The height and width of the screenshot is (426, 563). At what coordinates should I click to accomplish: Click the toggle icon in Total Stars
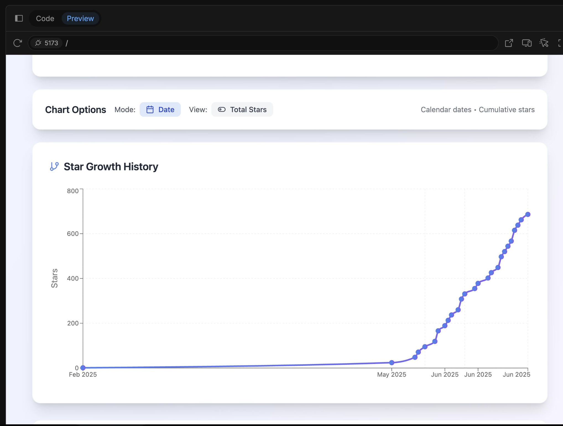click(x=221, y=109)
